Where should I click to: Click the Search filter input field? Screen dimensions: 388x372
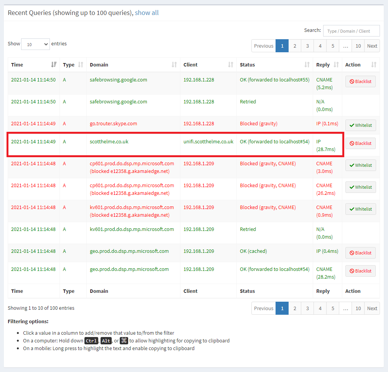pos(351,31)
